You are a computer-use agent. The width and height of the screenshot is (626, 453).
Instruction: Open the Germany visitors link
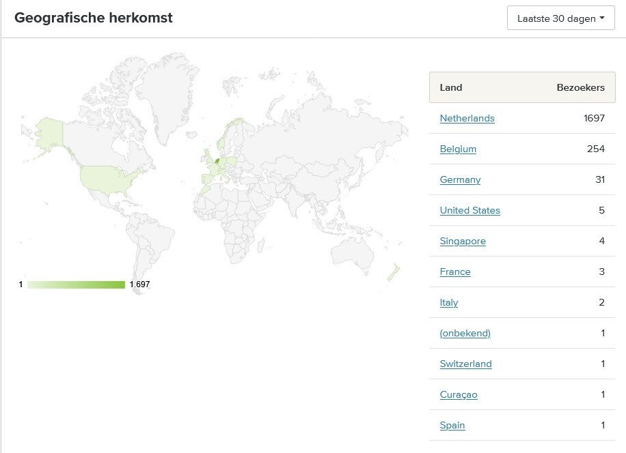tap(460, 179)
